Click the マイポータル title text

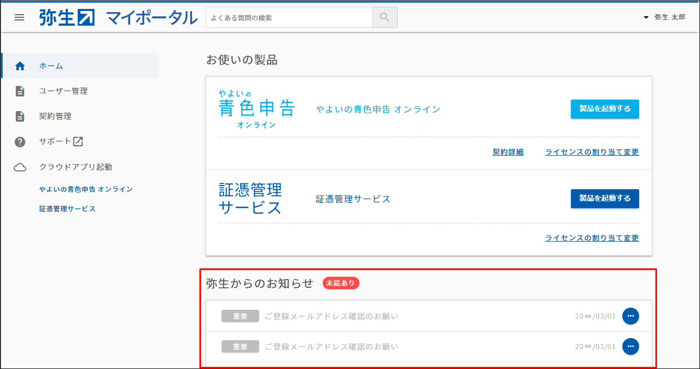point(152,17)
